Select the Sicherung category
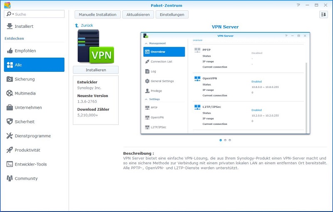Image resolution: width=333 pixels, height=212 pixels. tap(34, 79)
